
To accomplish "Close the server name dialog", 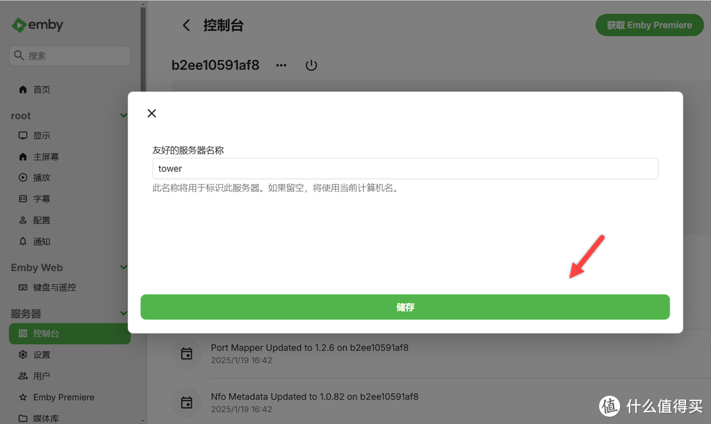I will (x=152, y=113).
